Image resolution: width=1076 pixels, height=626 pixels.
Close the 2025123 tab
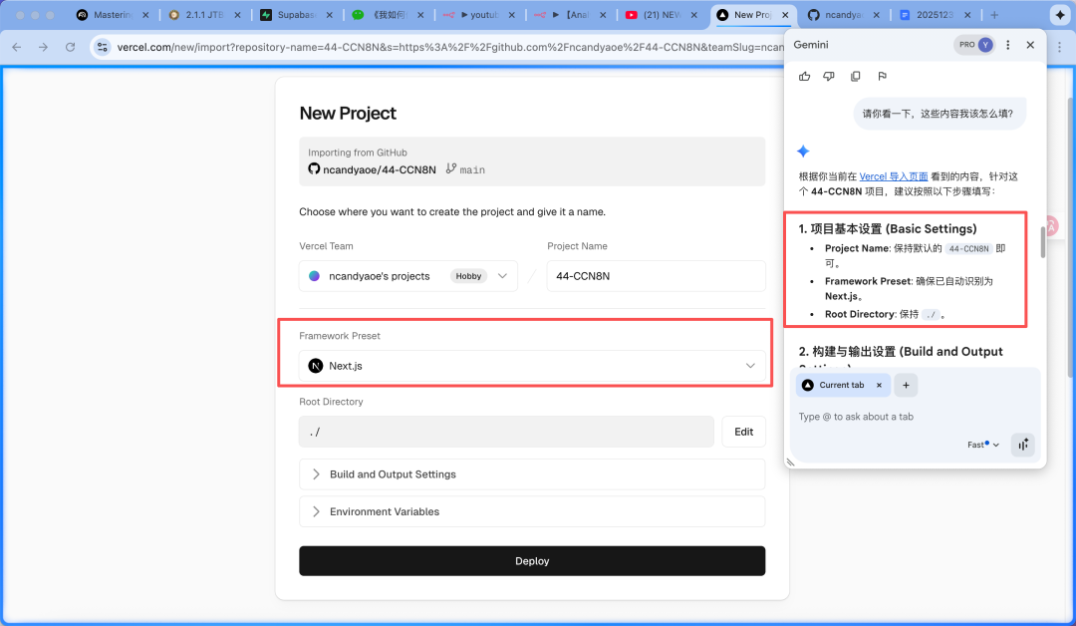[x=967, y=14]
